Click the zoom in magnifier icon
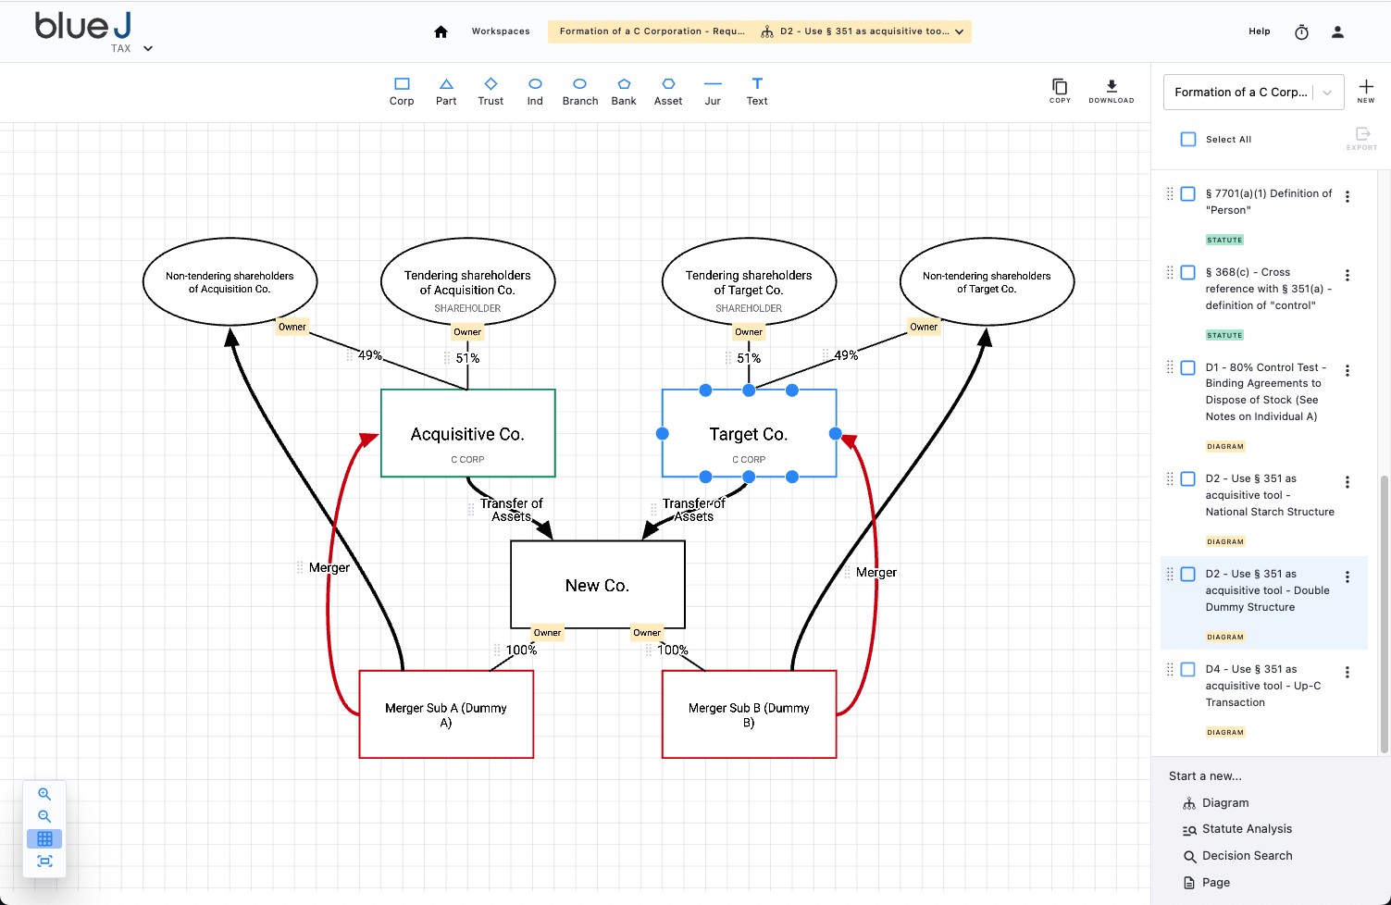 click(x=44, y=793)
